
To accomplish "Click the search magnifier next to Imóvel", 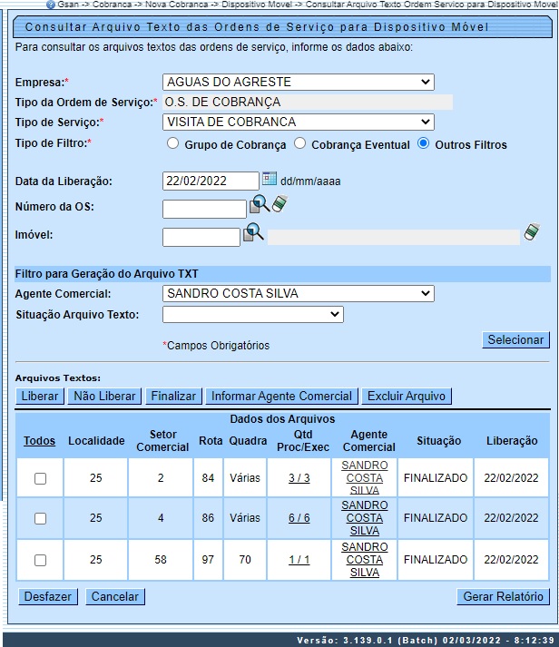I will 253,233.
